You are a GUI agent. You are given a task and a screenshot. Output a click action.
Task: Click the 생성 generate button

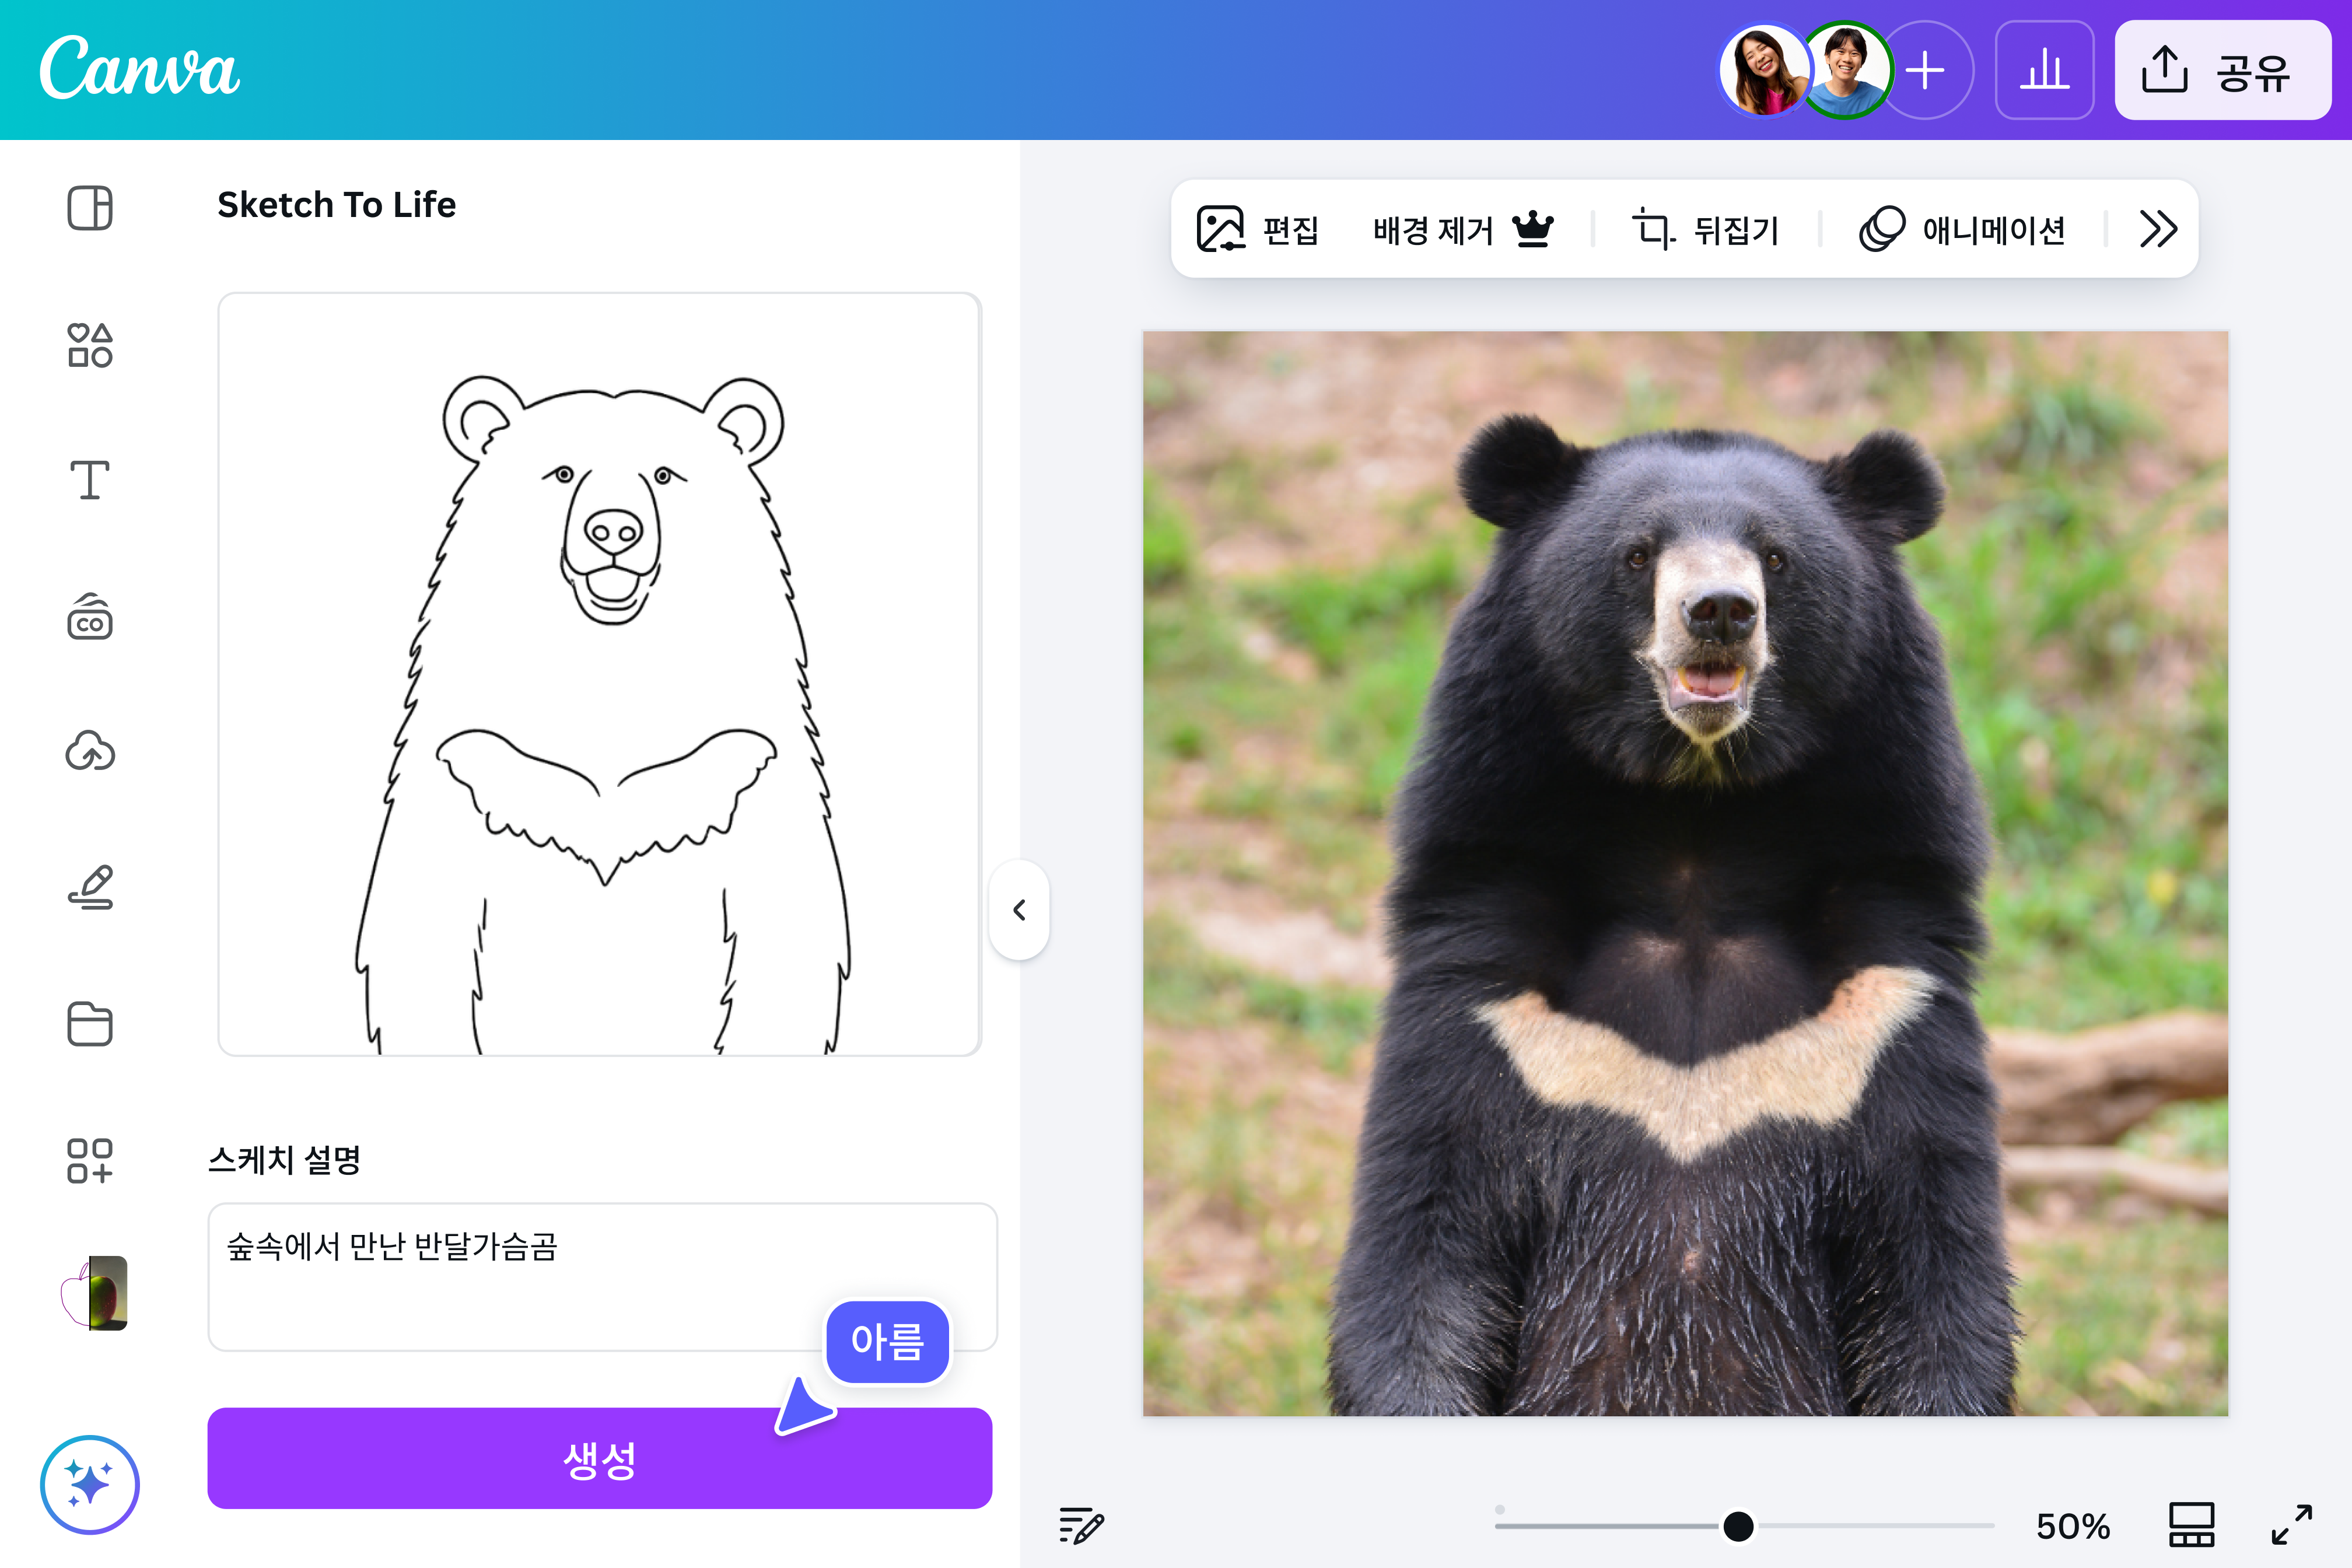click(x=600, y=1458)
